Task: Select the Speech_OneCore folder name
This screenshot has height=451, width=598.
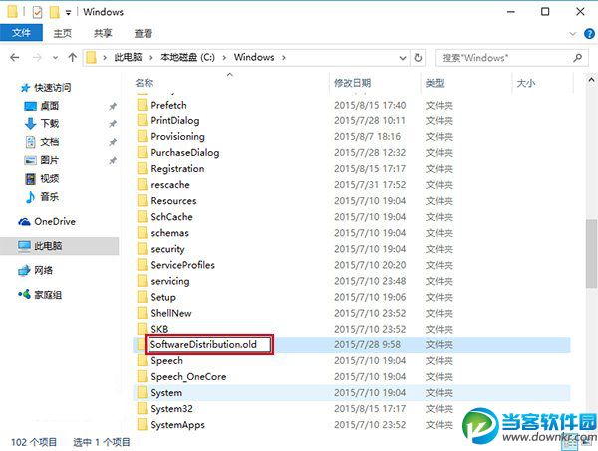Action: (x=188, y=377)
